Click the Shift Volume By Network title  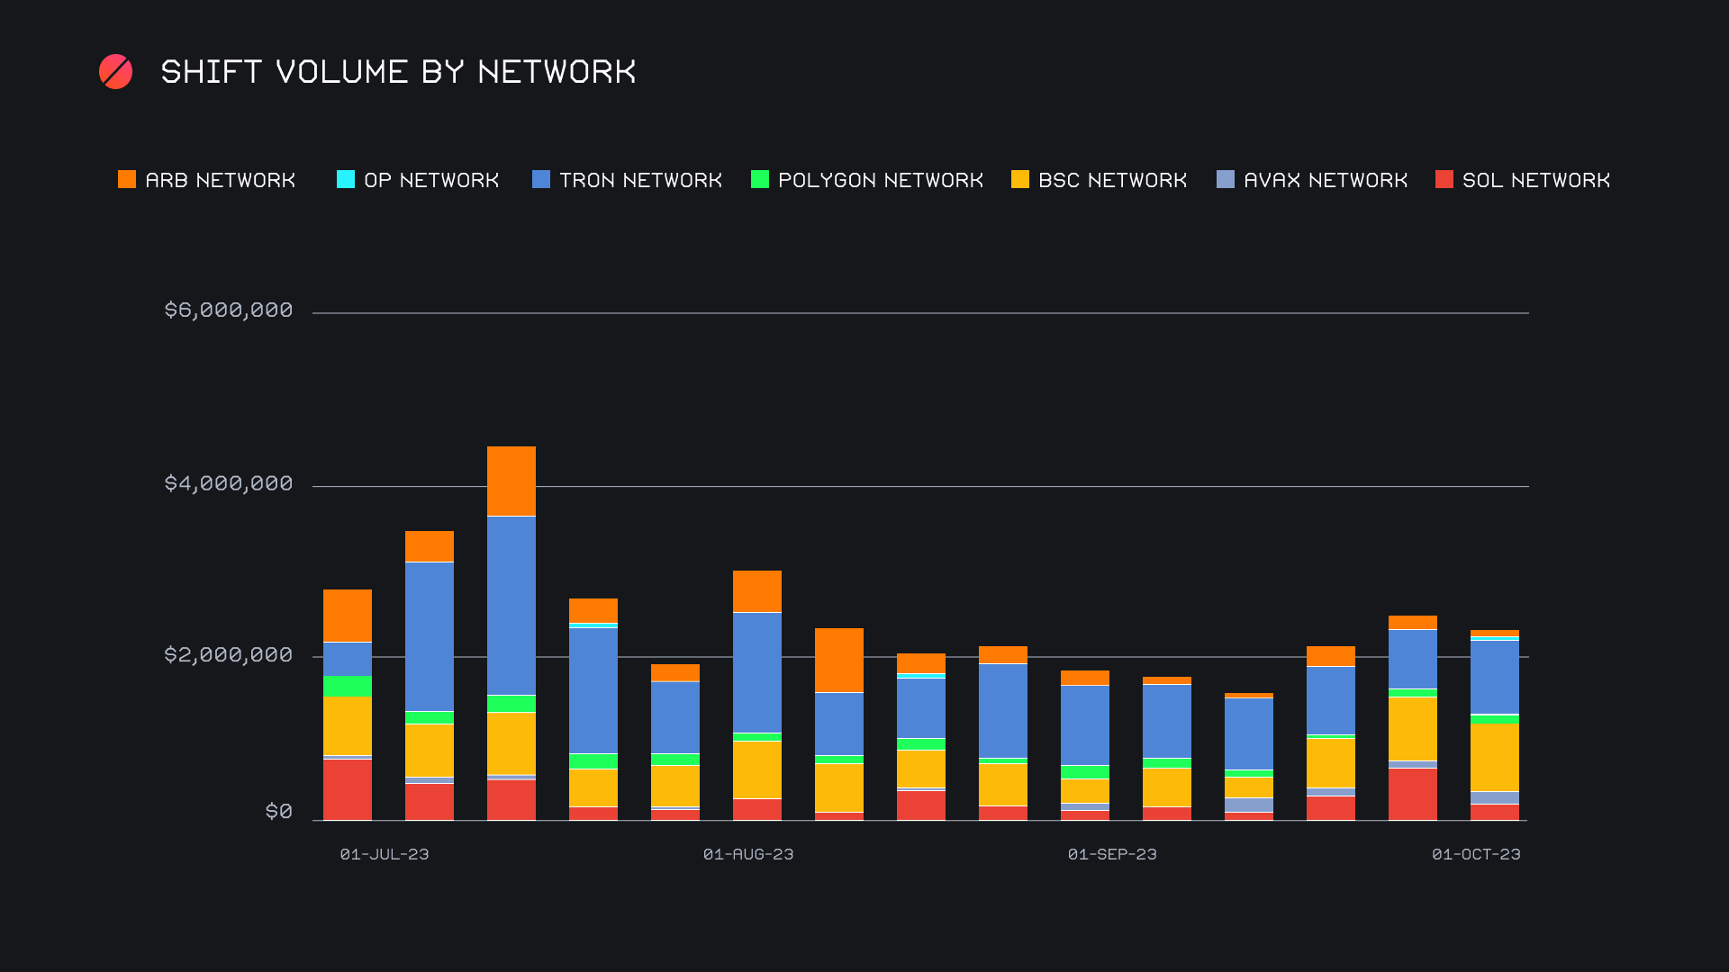(x=398, y=72)
